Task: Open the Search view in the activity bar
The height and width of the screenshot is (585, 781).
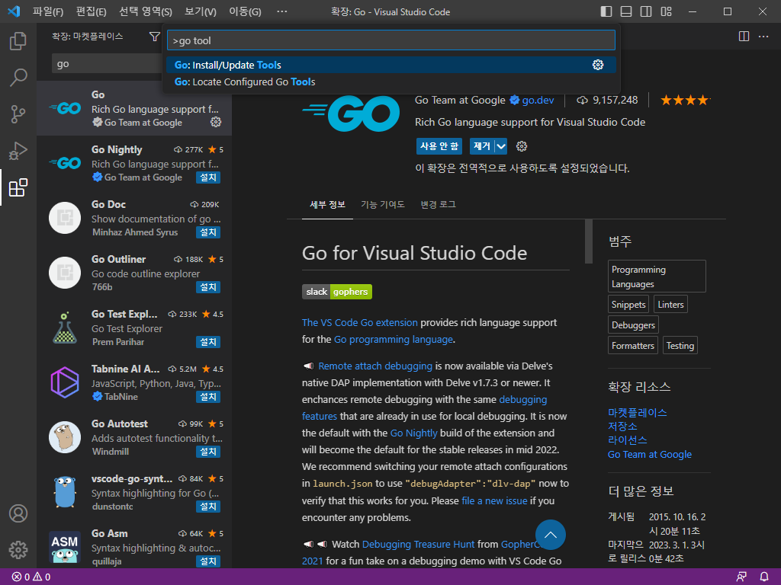Action: [18, 77]
